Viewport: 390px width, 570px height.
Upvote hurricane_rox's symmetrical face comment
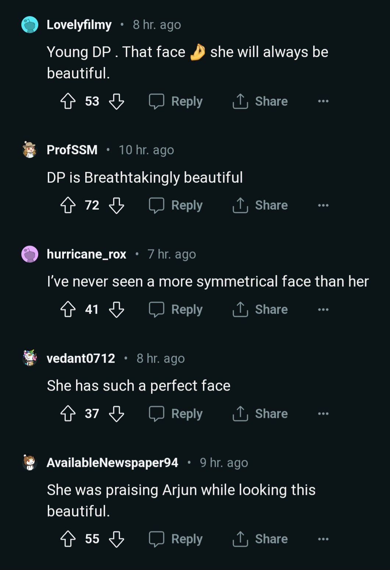[68, 310]
